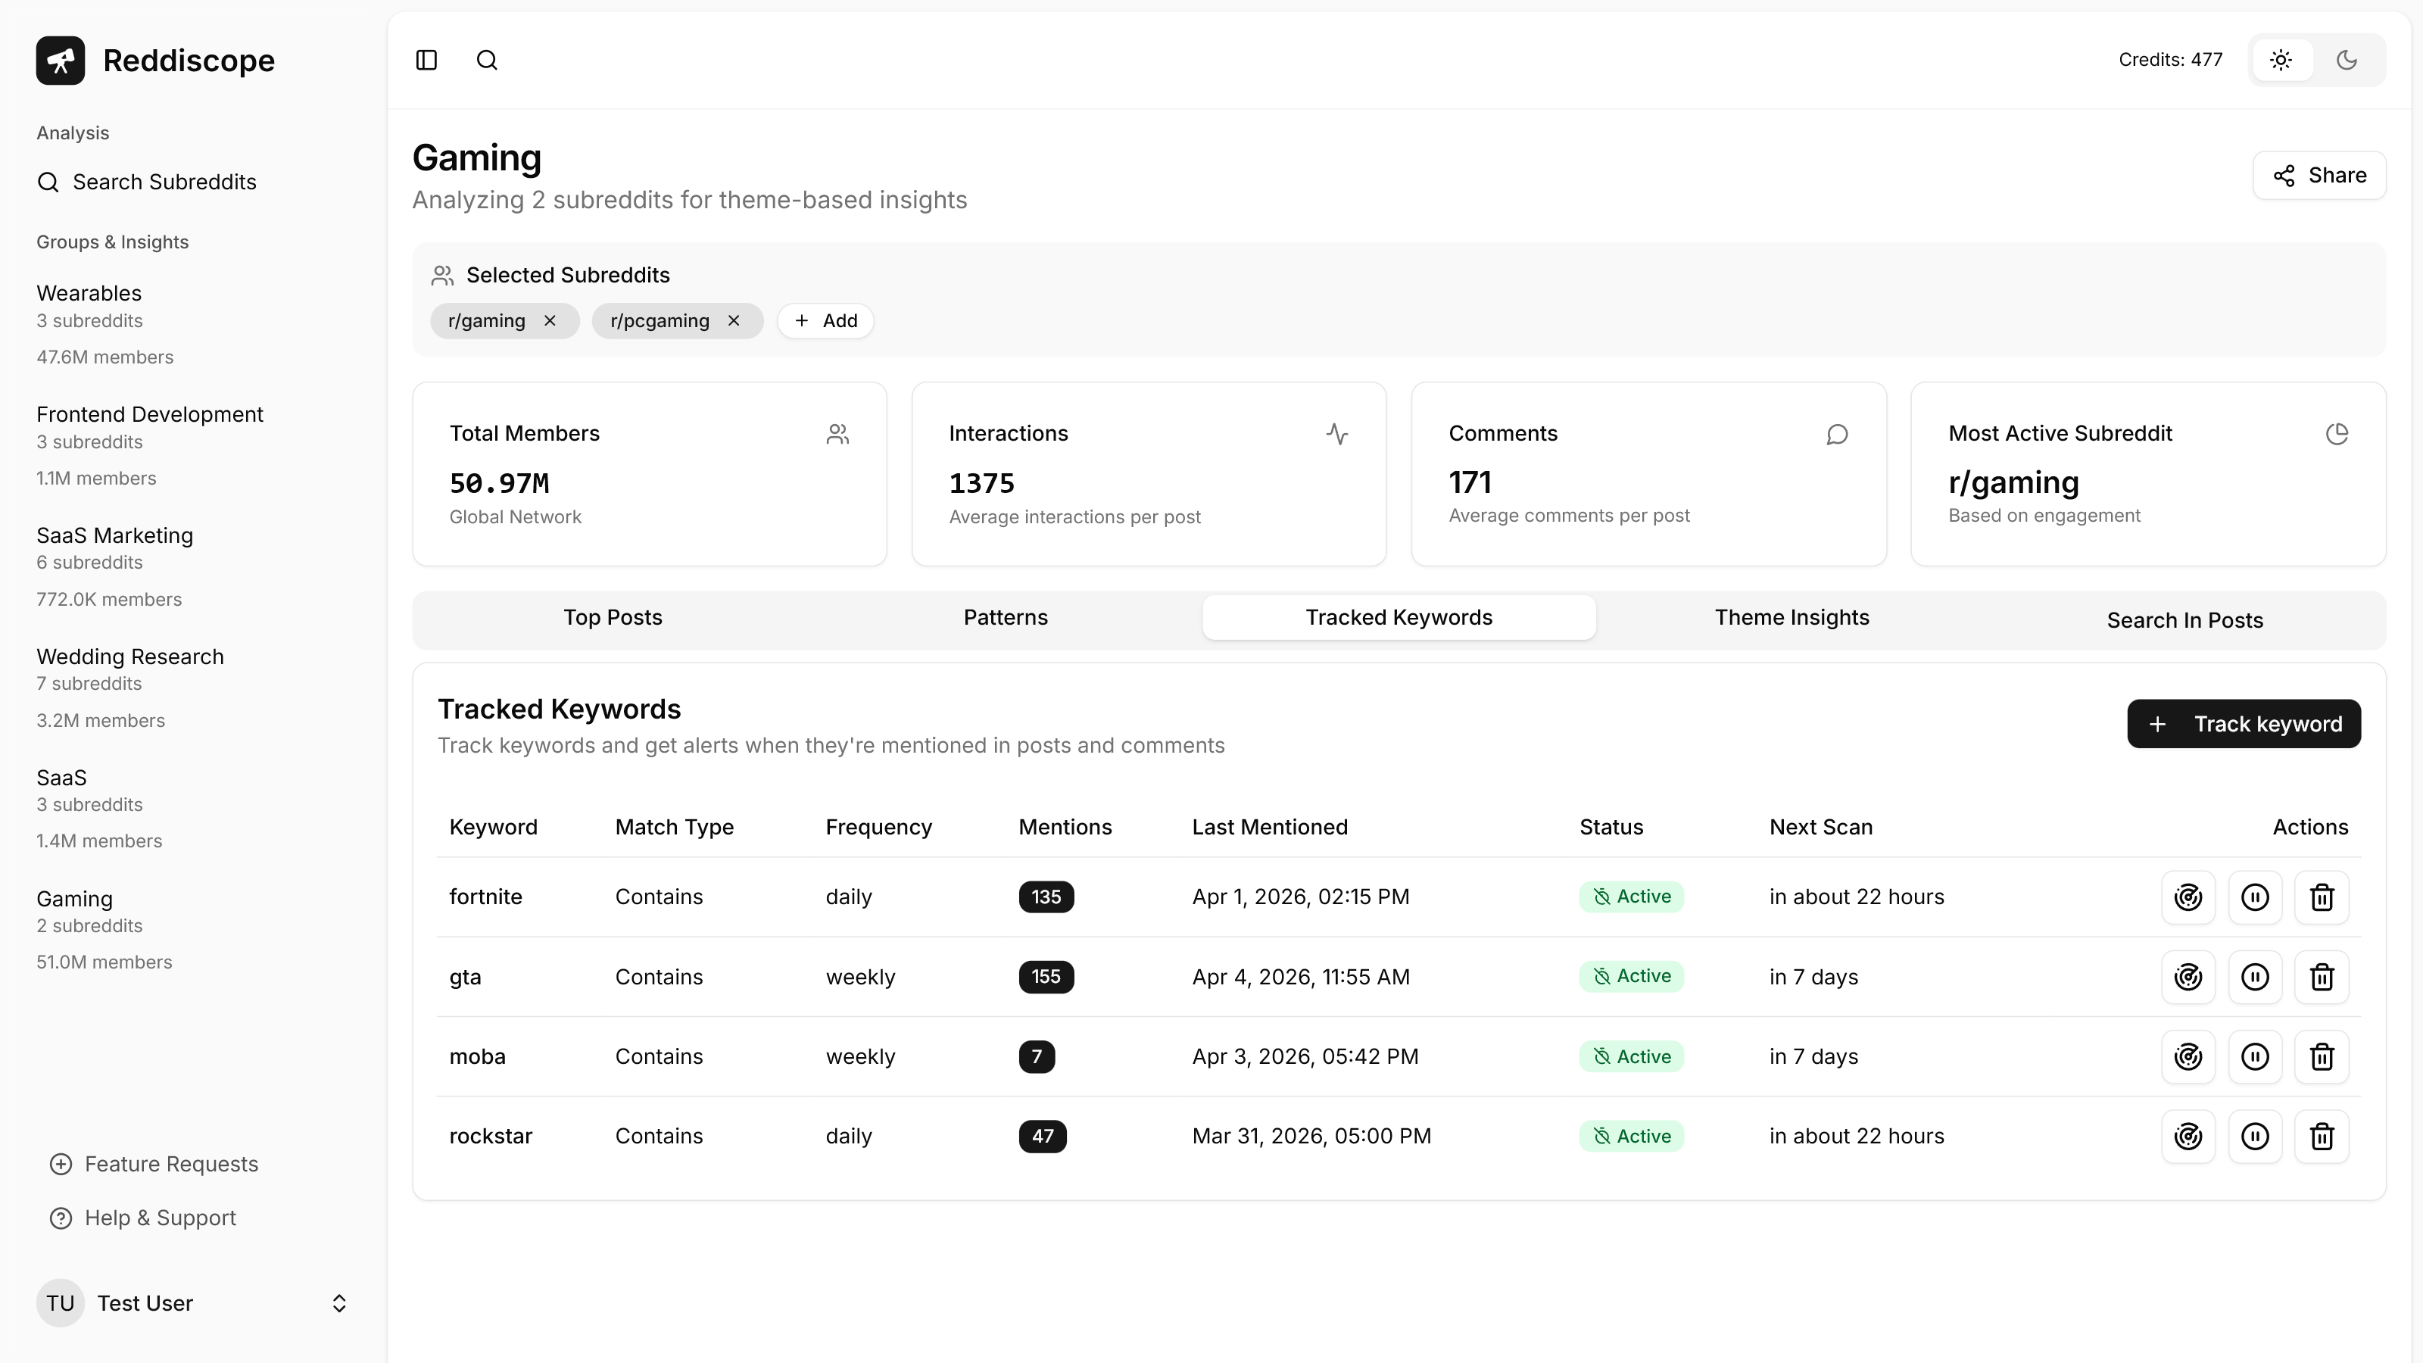The image size is (2423, 1363).
Task: Open Help & Support via its question icon
Action: pos(61,1217)
